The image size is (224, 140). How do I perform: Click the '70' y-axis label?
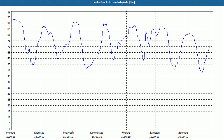point(9,47)
